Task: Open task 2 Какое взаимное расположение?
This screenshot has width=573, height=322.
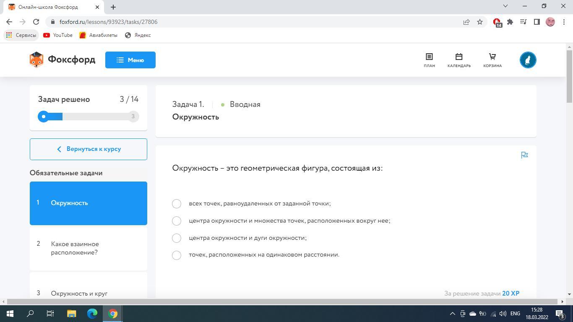Action: pyautogui.click(x=89, y=248)
